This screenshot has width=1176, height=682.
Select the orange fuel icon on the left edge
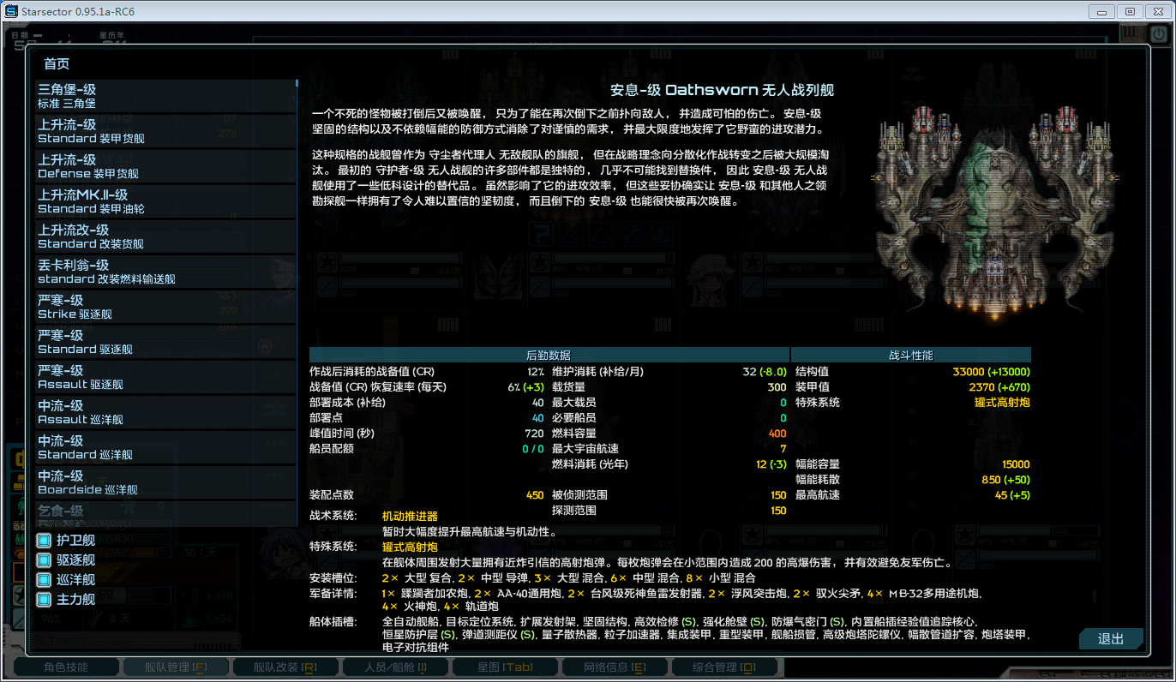[x=19, y=553]
